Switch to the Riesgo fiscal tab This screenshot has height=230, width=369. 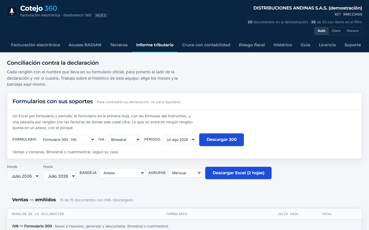click(252, 45)
